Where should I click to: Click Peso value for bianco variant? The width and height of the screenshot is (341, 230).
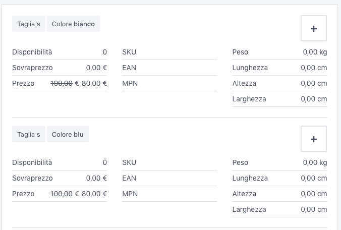tap(315, 52)
